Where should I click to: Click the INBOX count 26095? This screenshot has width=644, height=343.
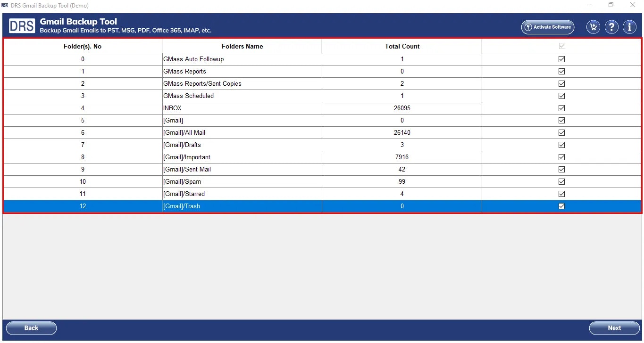(x=402, y=108)
